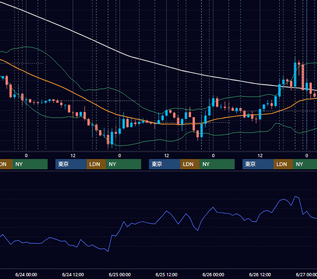
Task: Click the 6/24 00:00 date label
Action: (x=26, y=274)
